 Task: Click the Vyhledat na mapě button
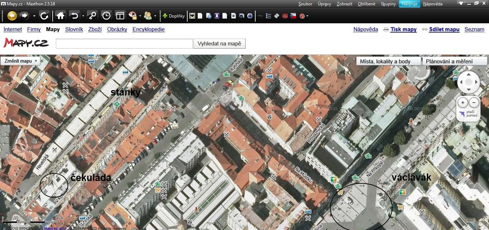click(x=219, y=44)
